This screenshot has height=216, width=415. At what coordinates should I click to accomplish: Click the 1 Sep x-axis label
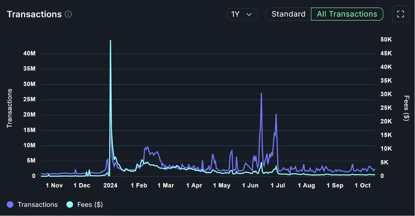click(x=335, y=185)
